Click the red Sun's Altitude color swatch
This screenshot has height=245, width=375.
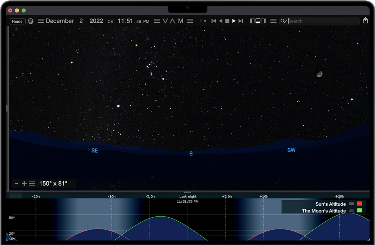click(x=359, y=204)
